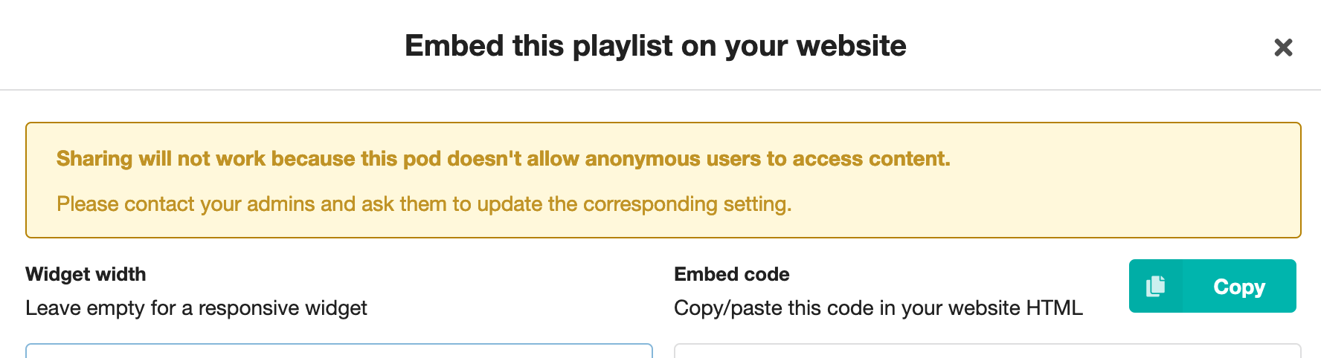
Task: Click inside the Embed code text box
Action: pos(987,351)
